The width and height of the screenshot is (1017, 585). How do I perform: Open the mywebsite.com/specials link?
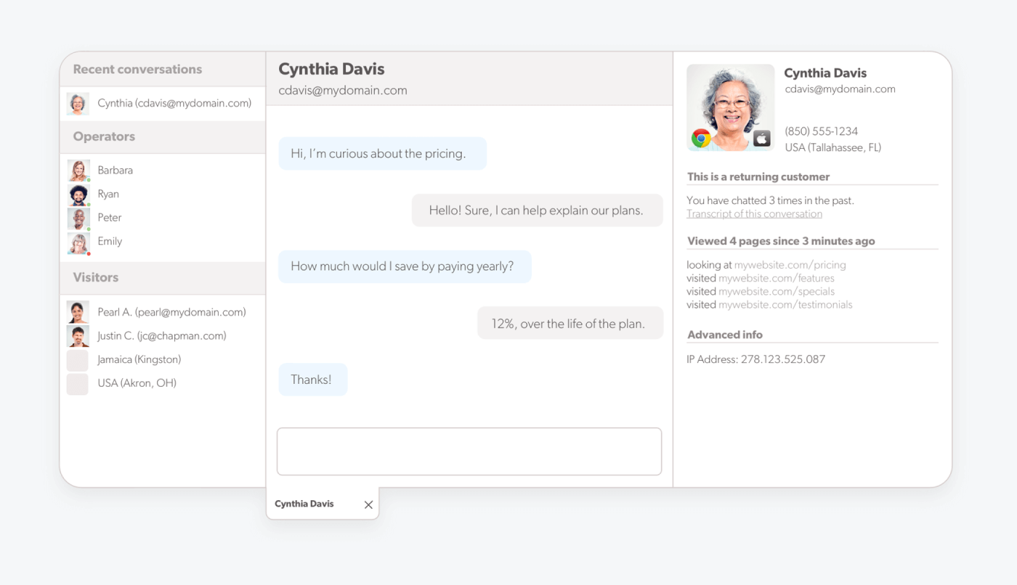[776, 291]
